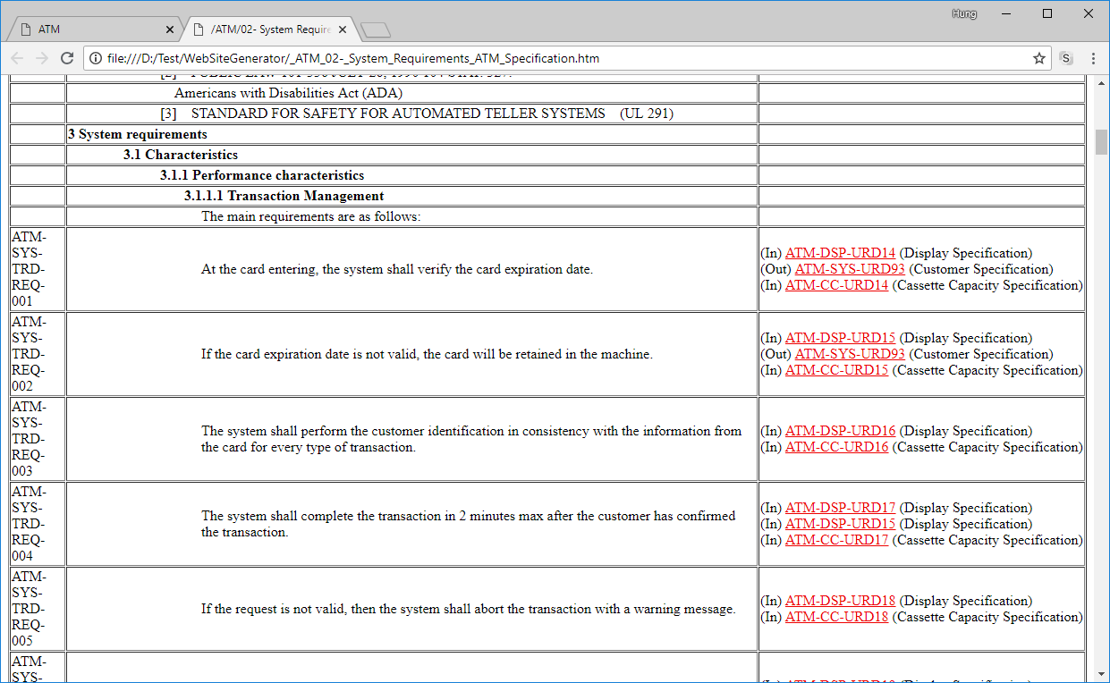Image resolution: width=1110 pixels, height=683 pixels.
Task: Follow ATM-SYS-URD93 link in REQ-001 row
Action: (850, 269)
